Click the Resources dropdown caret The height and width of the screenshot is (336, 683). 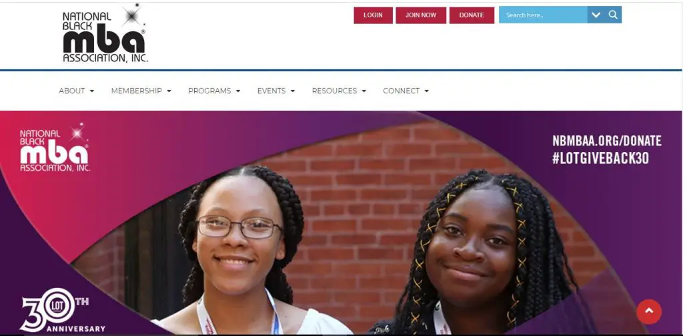point(364,91)
